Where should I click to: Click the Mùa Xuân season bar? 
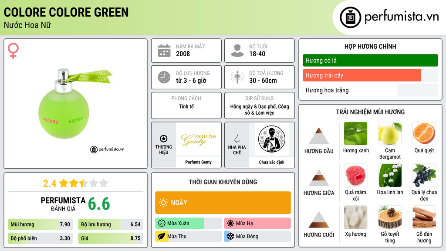188,224
